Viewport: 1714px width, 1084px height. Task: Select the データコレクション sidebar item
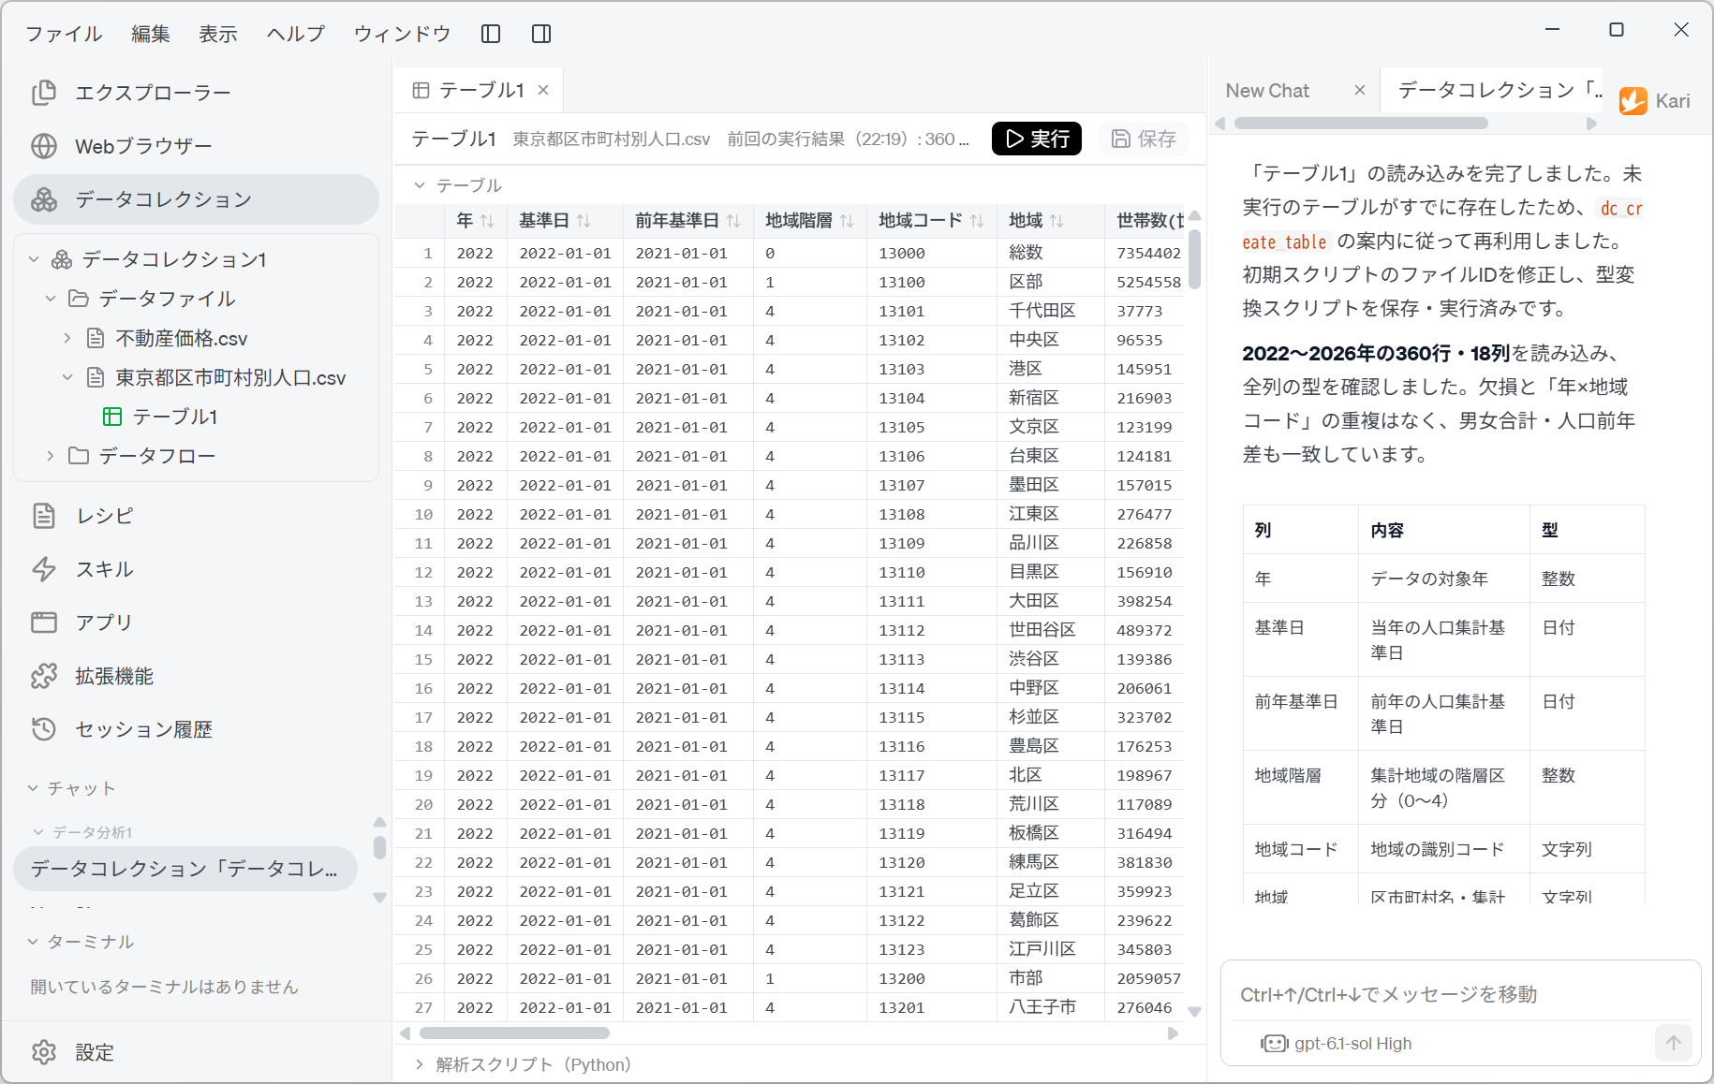pos(196,199)
